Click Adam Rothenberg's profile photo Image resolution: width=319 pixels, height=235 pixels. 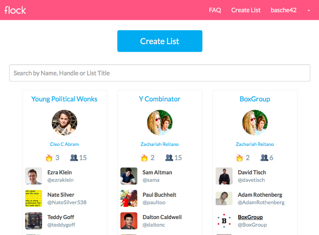[x=224, y=198]
